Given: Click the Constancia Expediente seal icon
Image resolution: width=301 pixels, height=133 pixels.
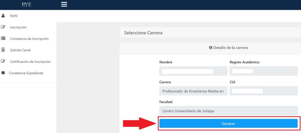Looking at the screenshot, I should [x=3, y=73].
